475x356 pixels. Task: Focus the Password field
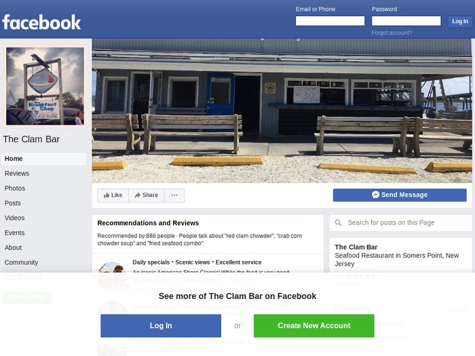click(x=406, y=21)
